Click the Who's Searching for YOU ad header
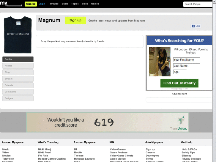Viewport: 216px width, 162px height. pos(179,40)
